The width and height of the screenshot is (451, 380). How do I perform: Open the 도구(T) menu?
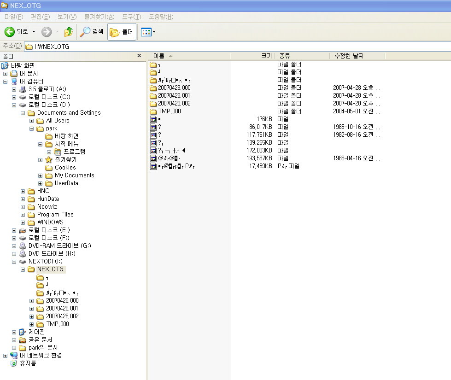pyautogui.click(x=131, y=17)
